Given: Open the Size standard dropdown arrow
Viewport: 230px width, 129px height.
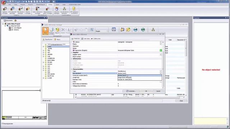Looking at the screenshot, I should (x=161, y=73).
